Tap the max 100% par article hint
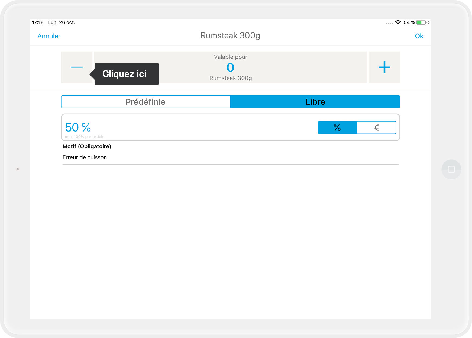 (85, 137)
